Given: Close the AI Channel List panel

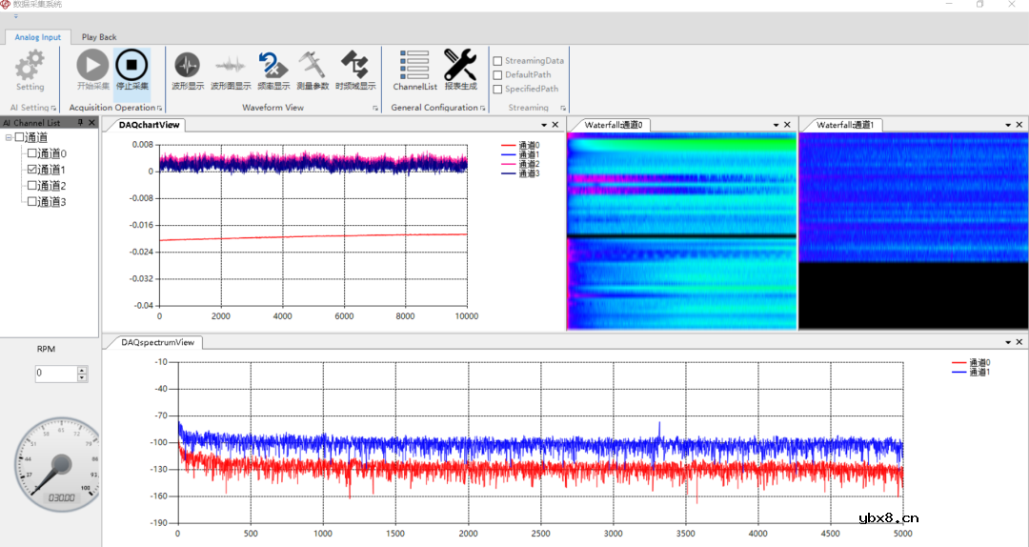Looking at the screenshot, I should click(91, 123).
